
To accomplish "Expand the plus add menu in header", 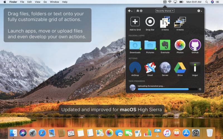I will coord(130,11).
